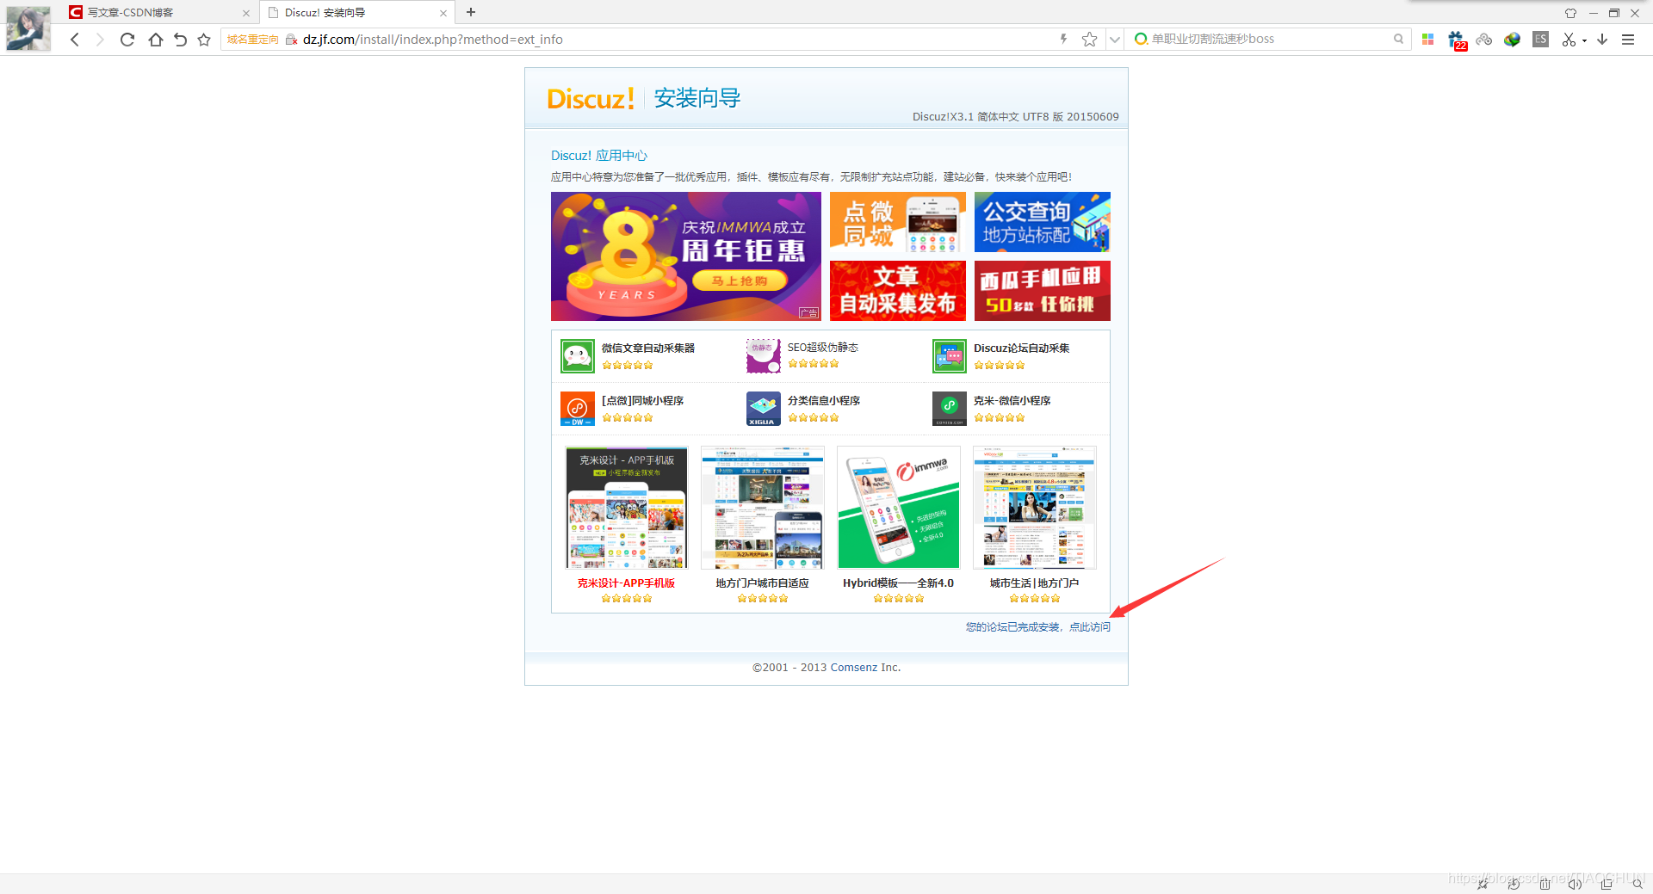Expand the screenshot tool dropdown arrow

tap(1584, 40)
